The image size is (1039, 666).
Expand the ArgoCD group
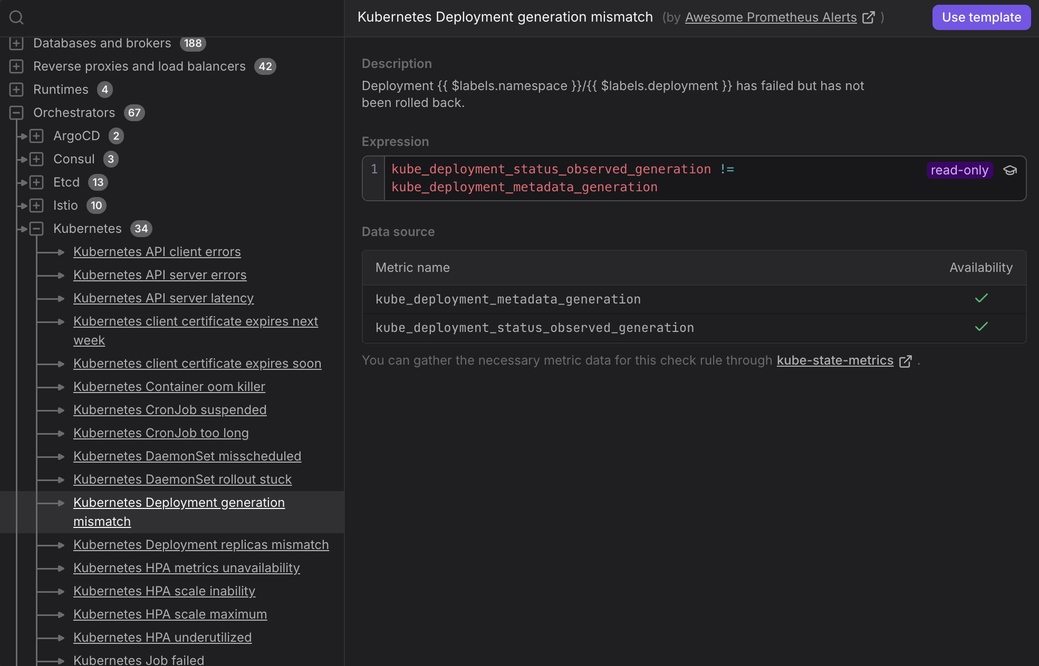pos(36,136)
